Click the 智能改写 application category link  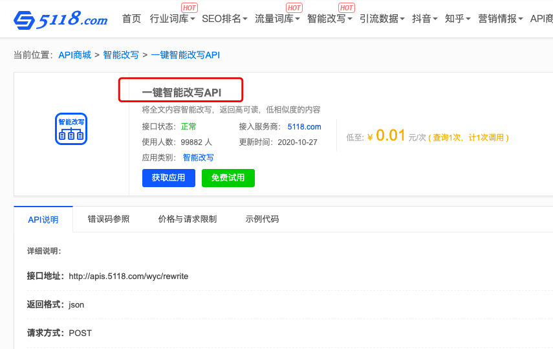click(x=198, y=157)
